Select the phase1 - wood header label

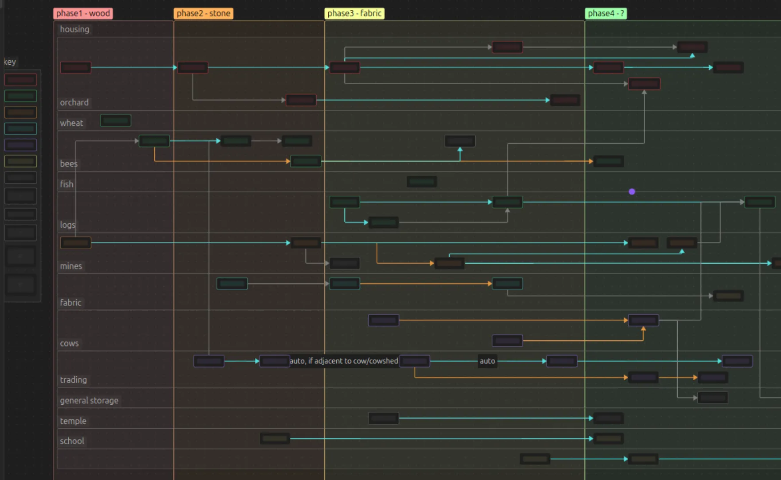(x=83, y=13)
